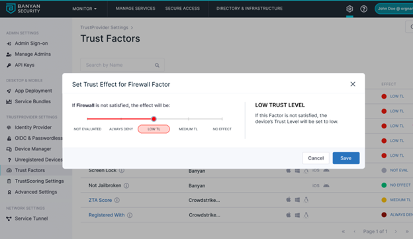
Task: Go to Manage Admins page
Action: pyautogui.click(x=32, y=54)
